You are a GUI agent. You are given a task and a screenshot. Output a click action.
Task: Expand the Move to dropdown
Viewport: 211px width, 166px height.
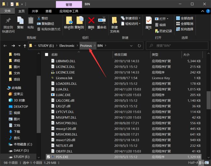coord(69,30)
